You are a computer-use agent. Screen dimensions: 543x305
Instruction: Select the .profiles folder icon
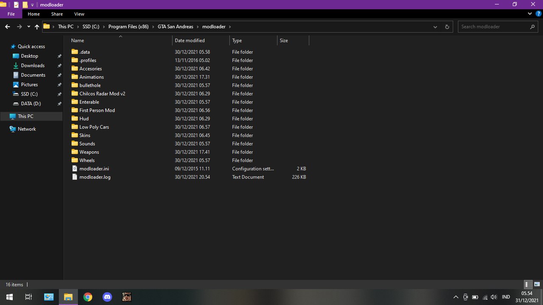(75, 60)
